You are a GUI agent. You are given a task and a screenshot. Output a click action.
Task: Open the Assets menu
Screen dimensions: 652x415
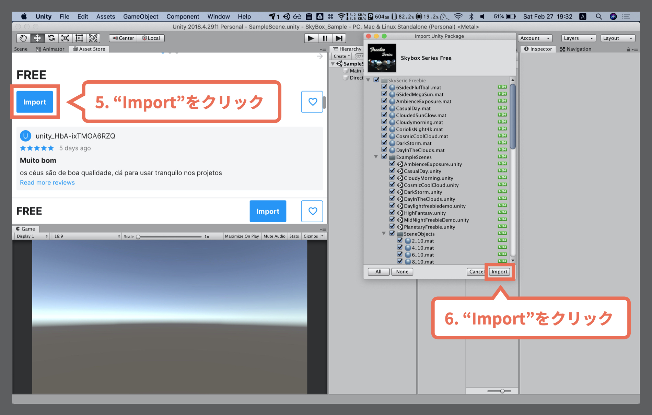point(105,16)
